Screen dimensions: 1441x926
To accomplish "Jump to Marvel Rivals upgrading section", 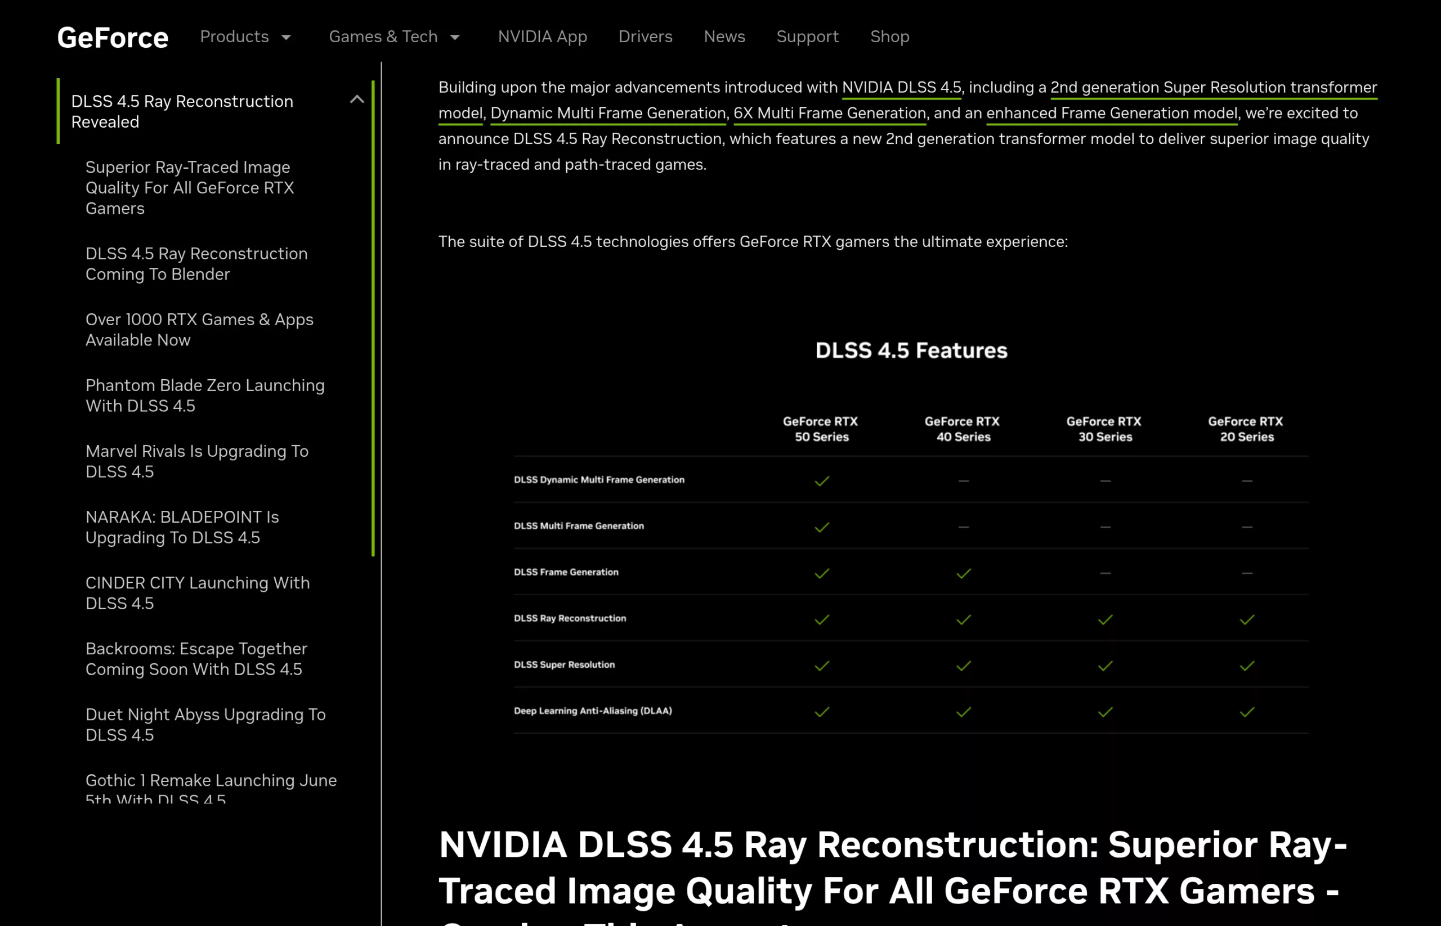I will click(x=197, y=461).
